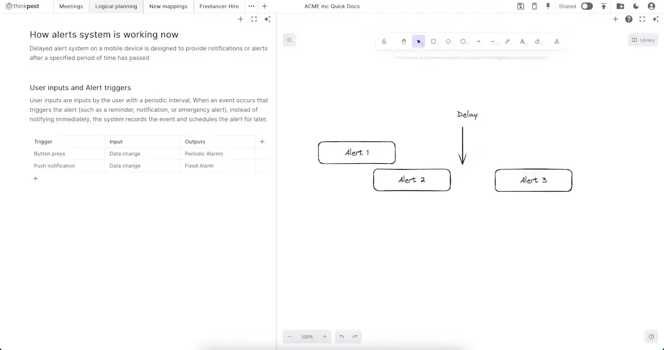Enable canvas lock with the lock icon
The width and height of the screenshot is (664, 350).
click(x=384, y=41)
